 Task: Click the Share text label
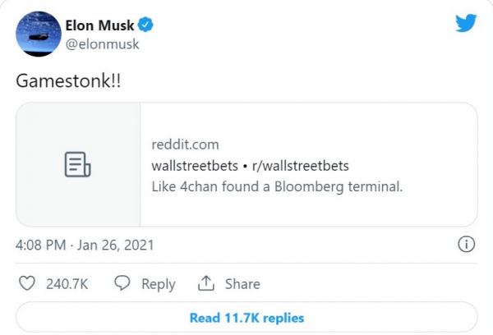coord(242,284)
